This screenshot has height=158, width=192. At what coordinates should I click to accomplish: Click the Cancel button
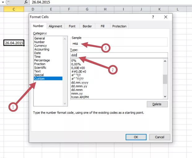pos(160,137)
